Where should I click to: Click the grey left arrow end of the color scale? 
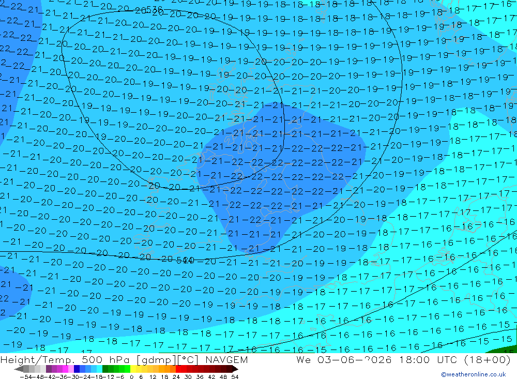tap(19, 369)
